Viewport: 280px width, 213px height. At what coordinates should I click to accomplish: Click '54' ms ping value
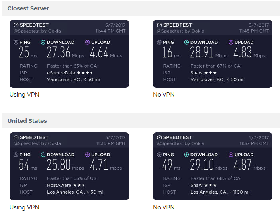click(24, 165)
